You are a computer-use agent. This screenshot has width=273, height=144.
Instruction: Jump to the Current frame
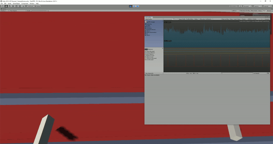coord(267,19)
